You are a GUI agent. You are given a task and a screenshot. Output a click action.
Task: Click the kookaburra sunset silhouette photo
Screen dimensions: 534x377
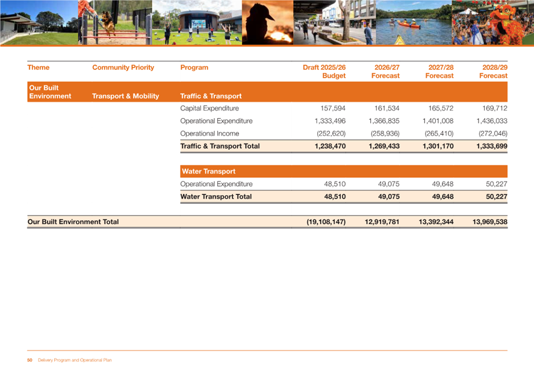(x=268, y=22)
